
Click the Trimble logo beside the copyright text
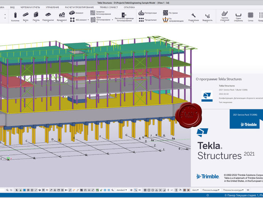point(208,176)
